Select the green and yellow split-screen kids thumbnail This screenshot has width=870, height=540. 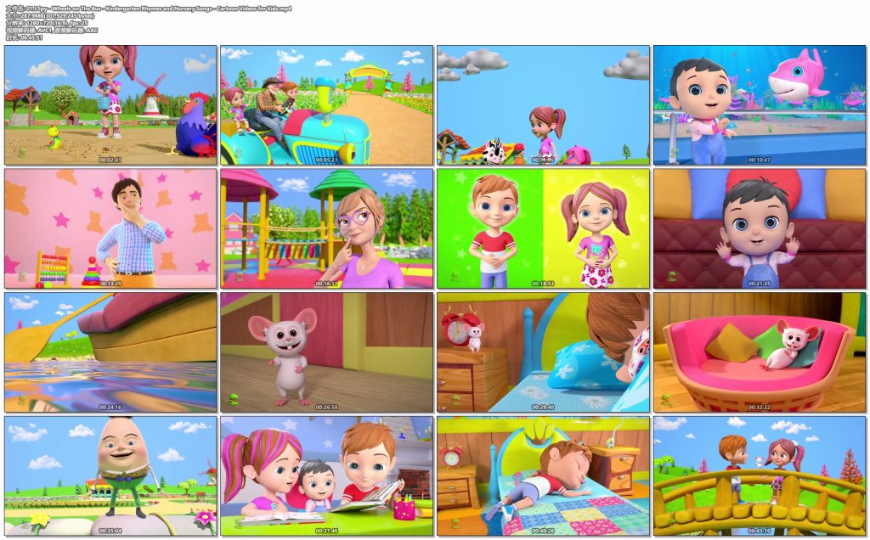coord(543,229)
